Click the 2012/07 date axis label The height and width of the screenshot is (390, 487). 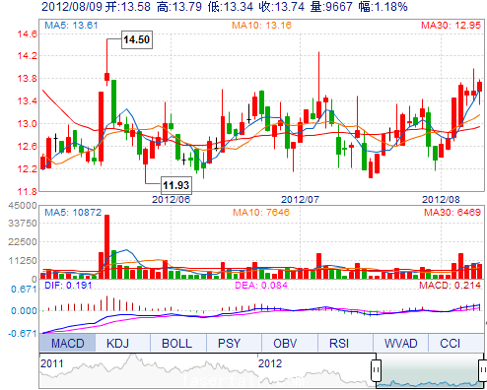point(300,199)
